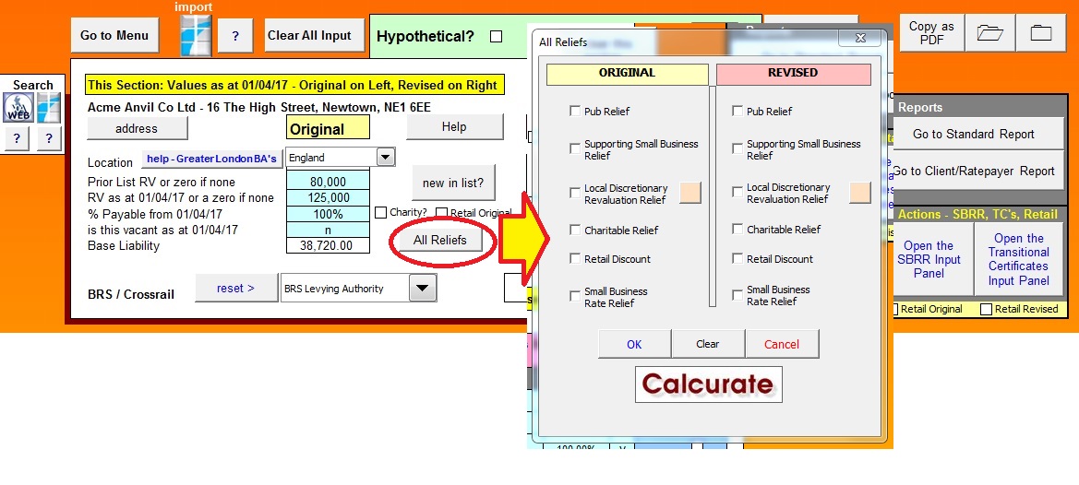
Task: Go to Standard Report
Action: 974,134
